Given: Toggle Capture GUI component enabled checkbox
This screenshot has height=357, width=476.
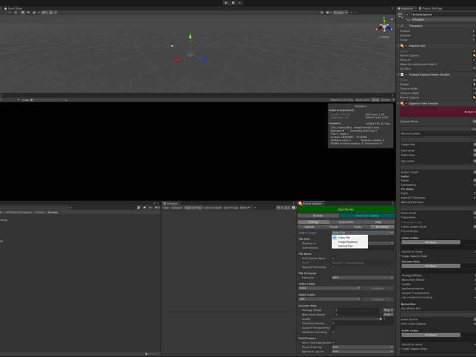Looking at the screenshot, I should tap(406, 46).
